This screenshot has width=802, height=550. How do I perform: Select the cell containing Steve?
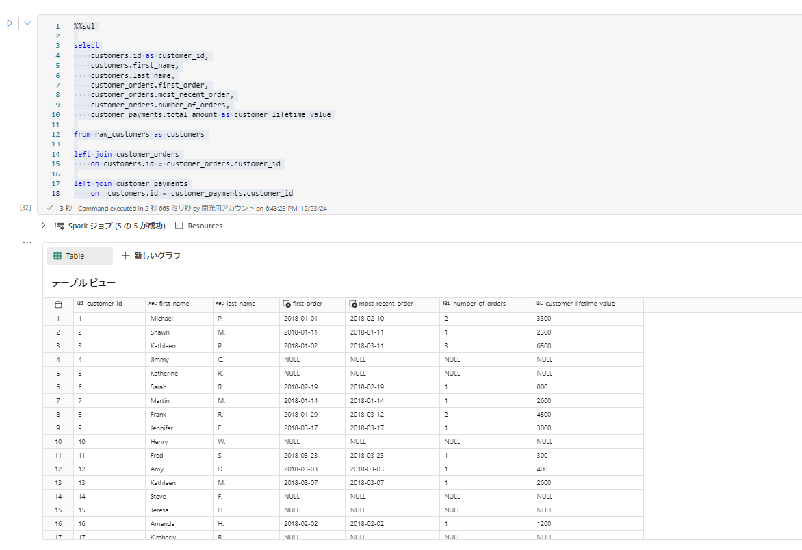click(x=179, y=497)
